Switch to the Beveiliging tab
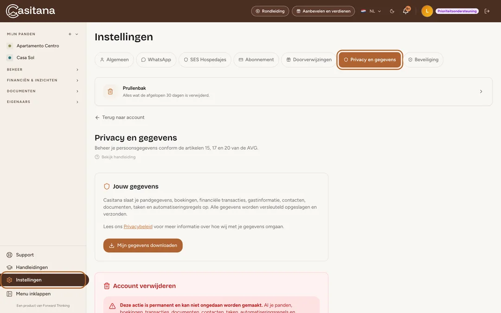The height and width of the screenshot is (313, 501). point(424,60)
